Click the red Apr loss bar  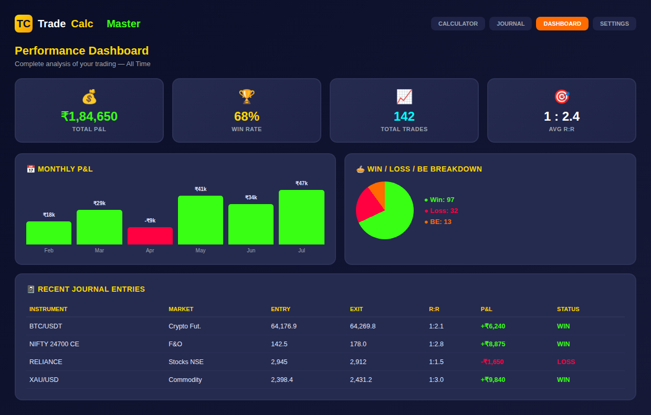tap(150, 236)
